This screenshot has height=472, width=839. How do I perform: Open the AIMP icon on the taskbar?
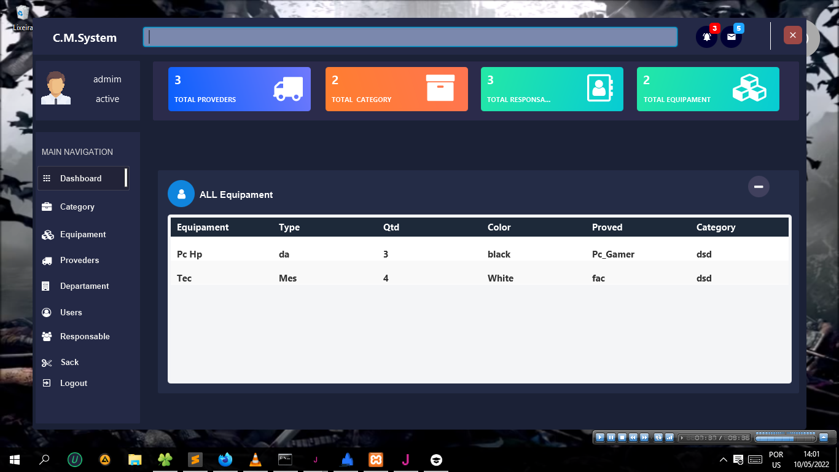105,459
